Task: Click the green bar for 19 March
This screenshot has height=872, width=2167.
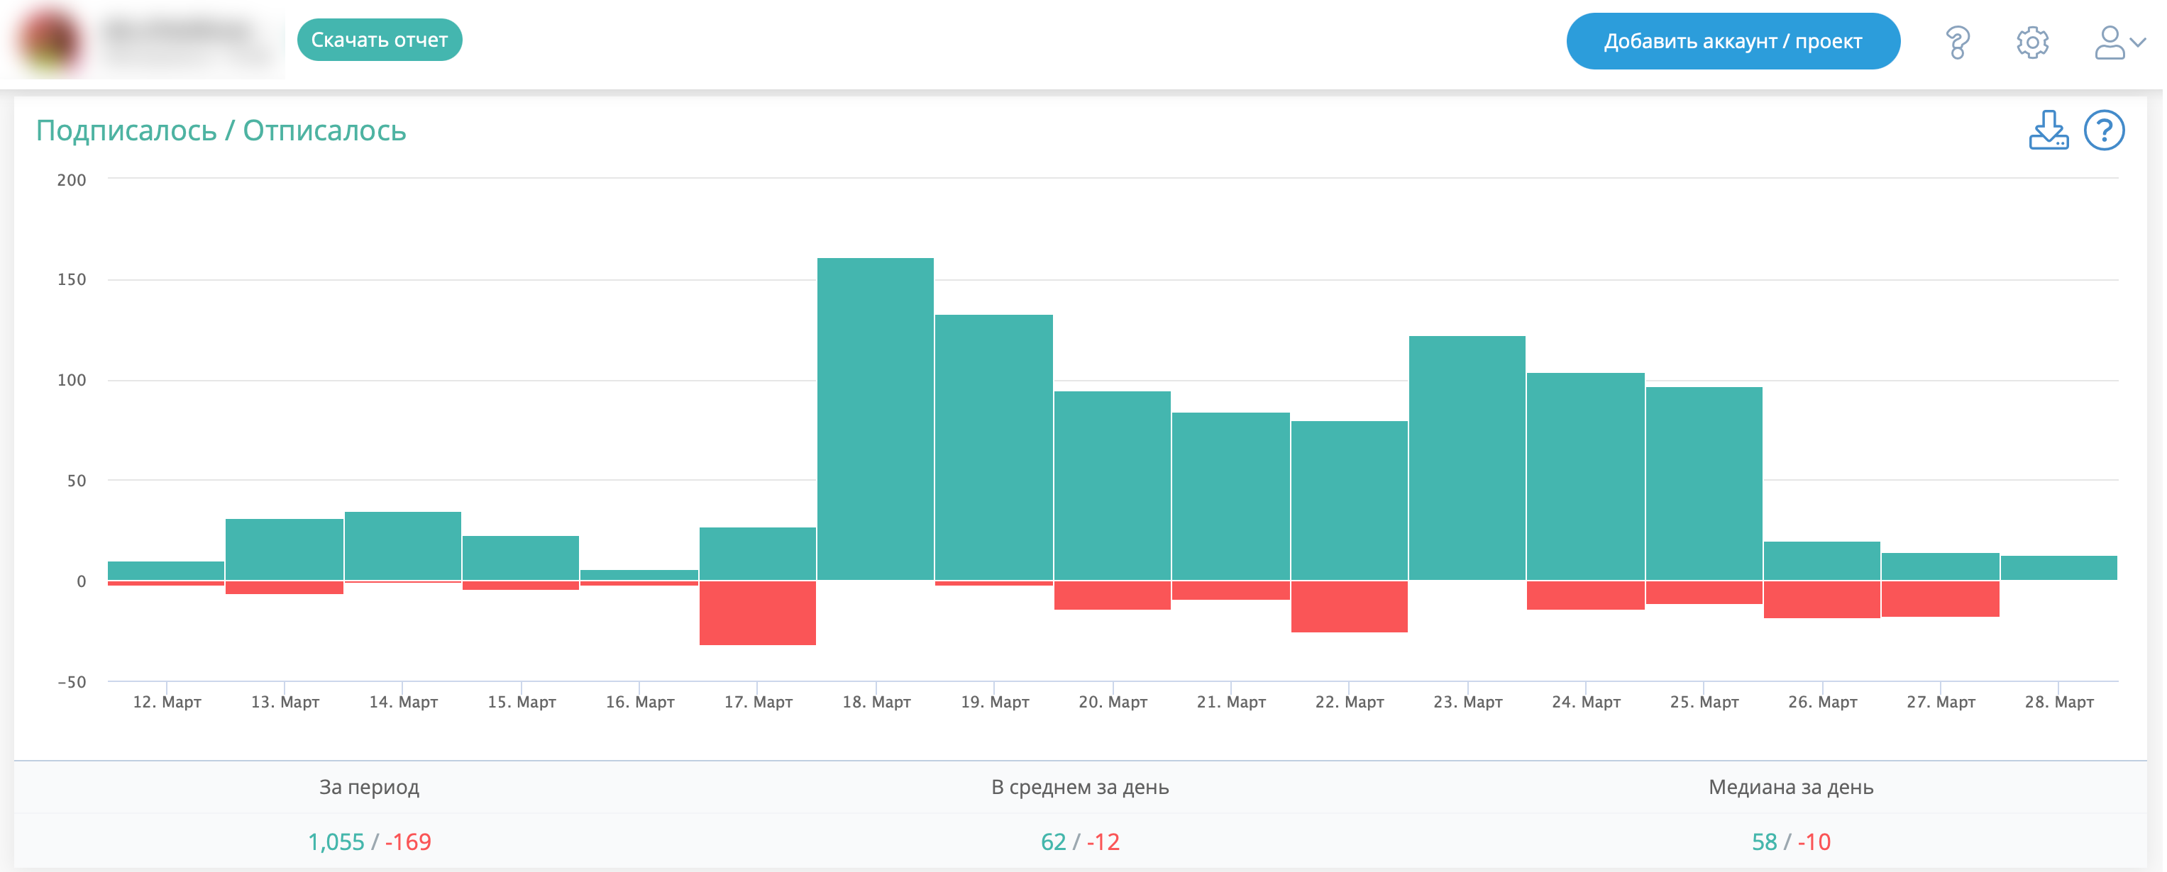Action: (x=993, y=447)
